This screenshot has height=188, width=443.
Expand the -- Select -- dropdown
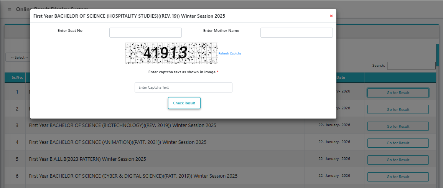click(18, 58)
